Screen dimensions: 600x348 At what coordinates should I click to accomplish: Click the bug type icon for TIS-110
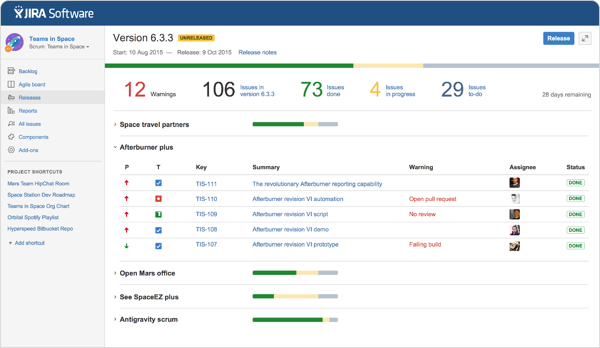point(158,199)
